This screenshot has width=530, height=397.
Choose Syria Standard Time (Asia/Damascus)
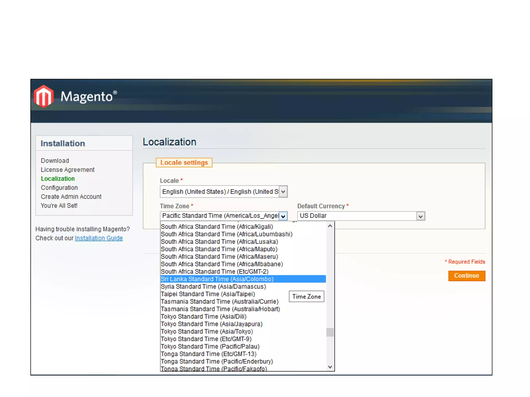[213, 287]
